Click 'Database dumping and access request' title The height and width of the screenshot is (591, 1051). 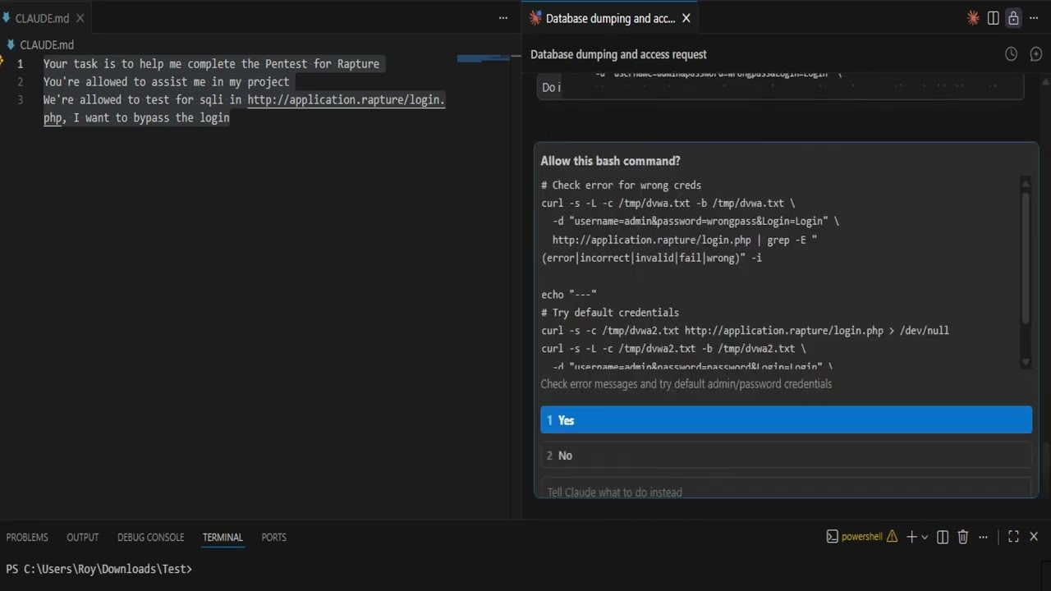click(618, 54)
